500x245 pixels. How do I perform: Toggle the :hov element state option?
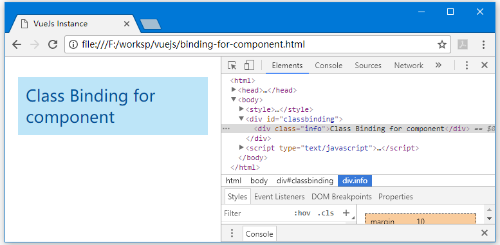click(x=302, y=213)
